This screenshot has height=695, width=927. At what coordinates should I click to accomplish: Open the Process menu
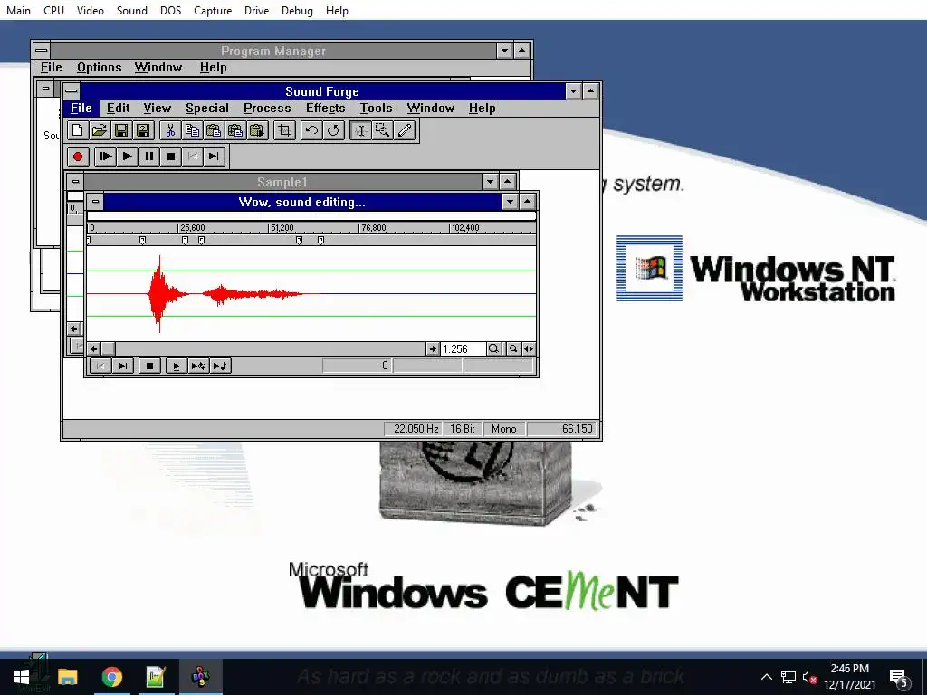pyautogui.click(x=267, y=109)
